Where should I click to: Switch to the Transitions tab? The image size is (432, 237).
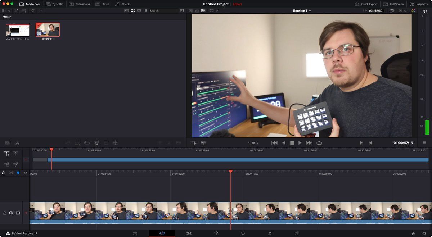[79, 4]
